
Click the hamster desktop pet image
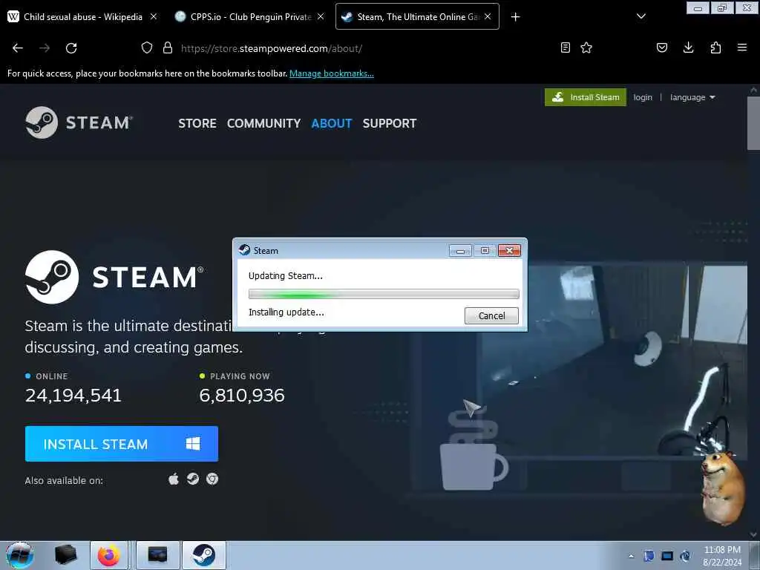[x=723, y=488]
